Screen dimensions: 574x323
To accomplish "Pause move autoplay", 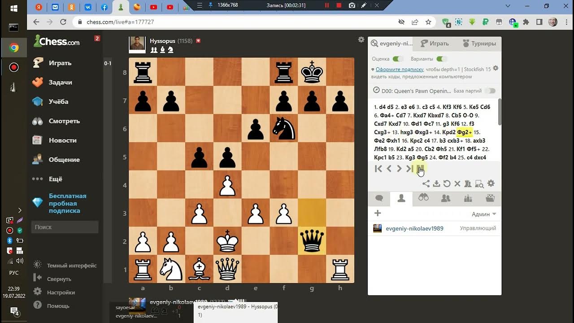I will (x=420, y=169).
